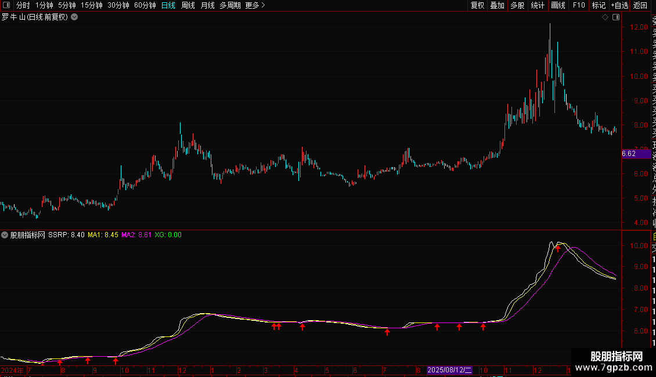Select the 30分钟 period
This screenshot has height=377, width=656.
[118, 5]
